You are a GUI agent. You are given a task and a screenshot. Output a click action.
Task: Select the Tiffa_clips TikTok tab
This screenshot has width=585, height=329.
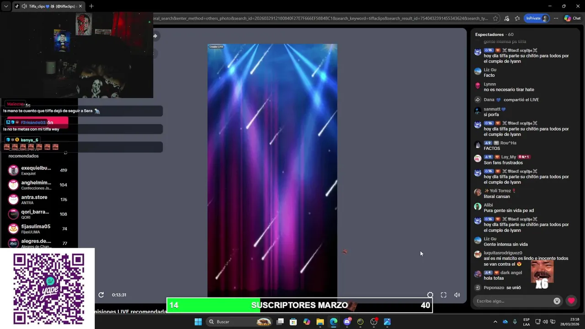click(x=49, y=6)
